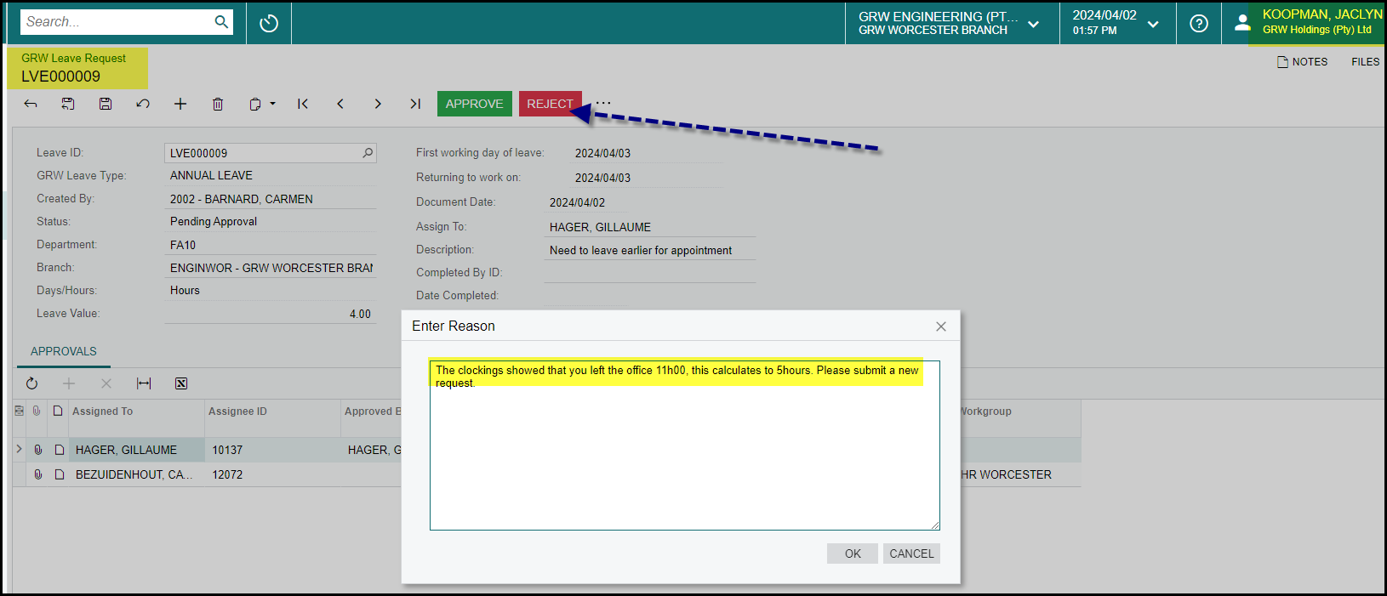Cancel the Enter Reason dialog
This screenshot has height=596, width=1387.
point(910,553)
